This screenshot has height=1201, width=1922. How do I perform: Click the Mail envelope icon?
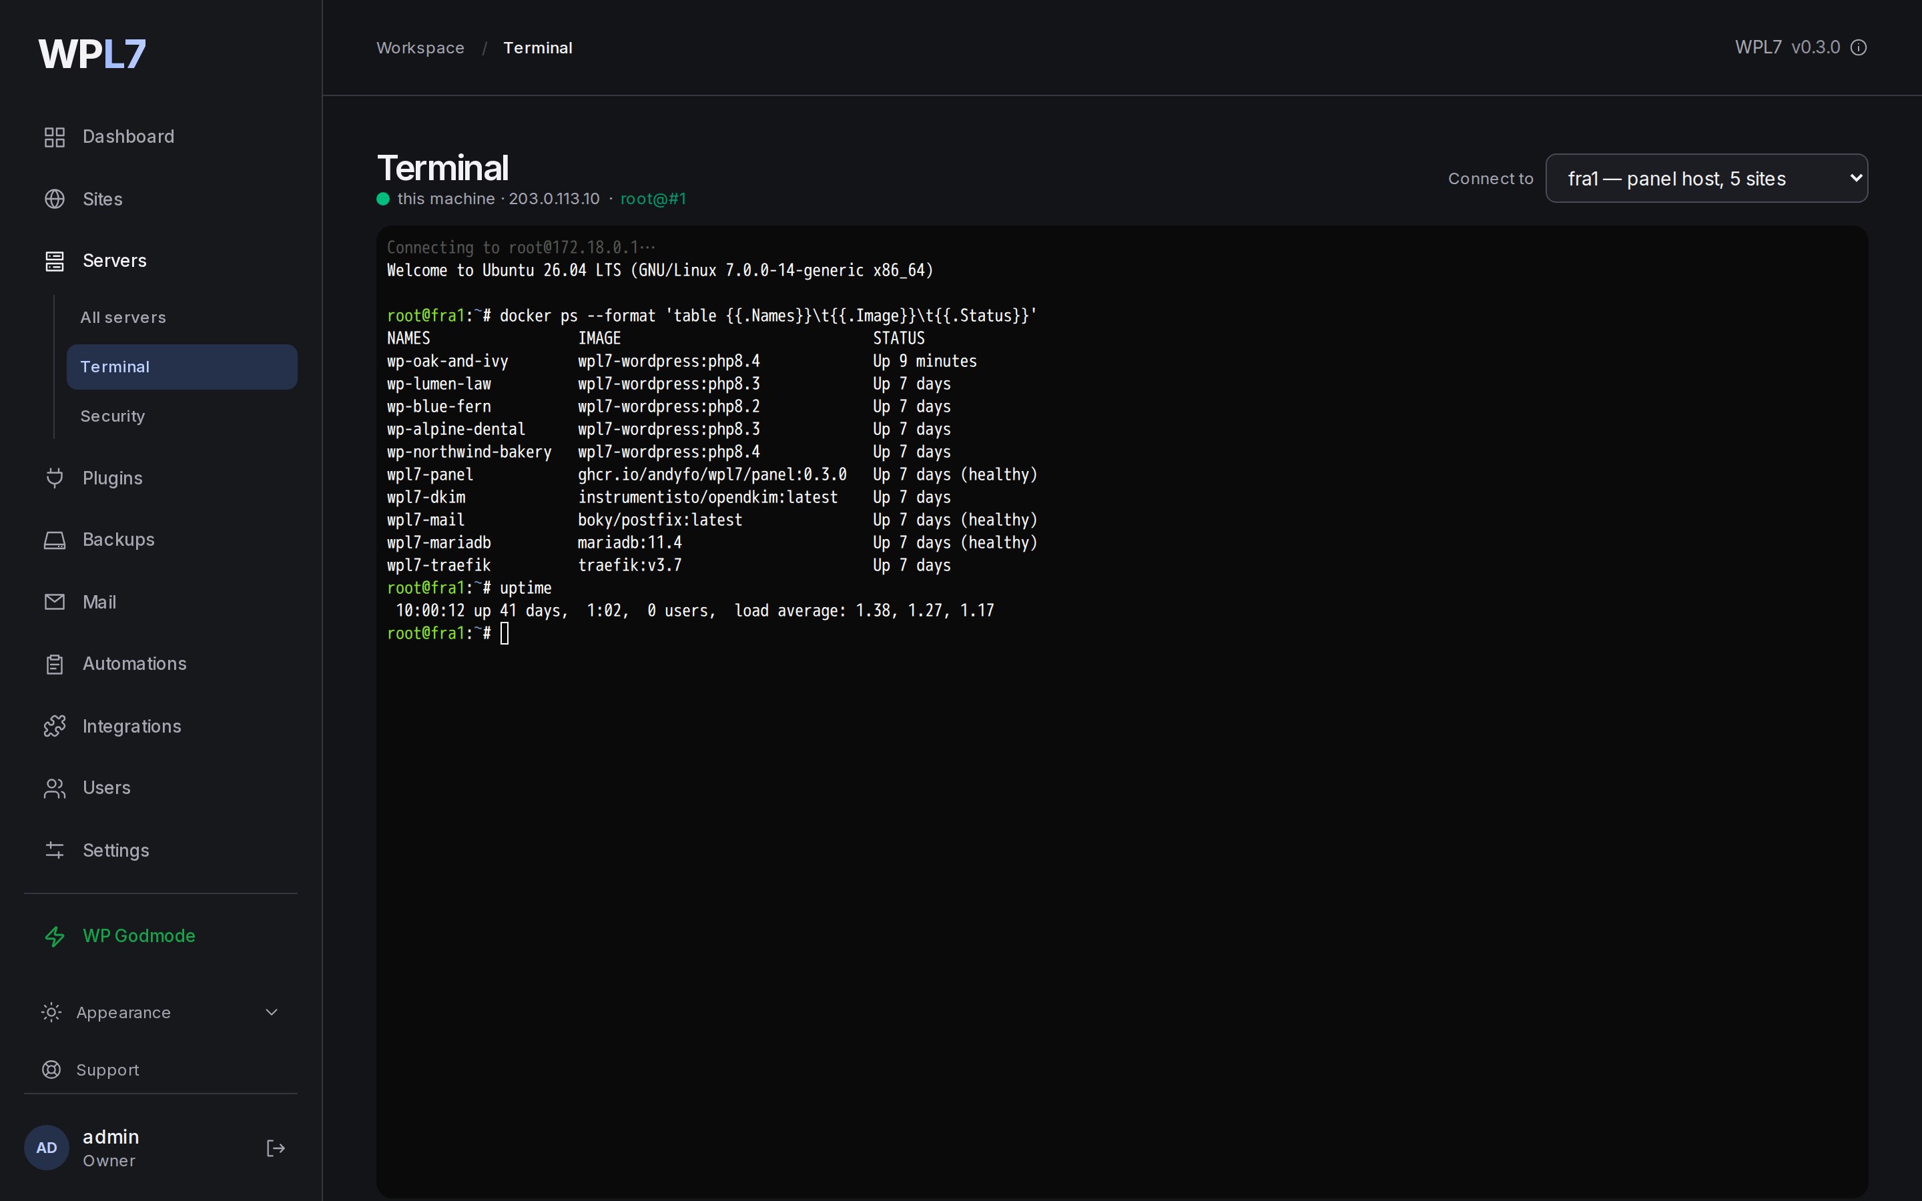coord(54,601)
